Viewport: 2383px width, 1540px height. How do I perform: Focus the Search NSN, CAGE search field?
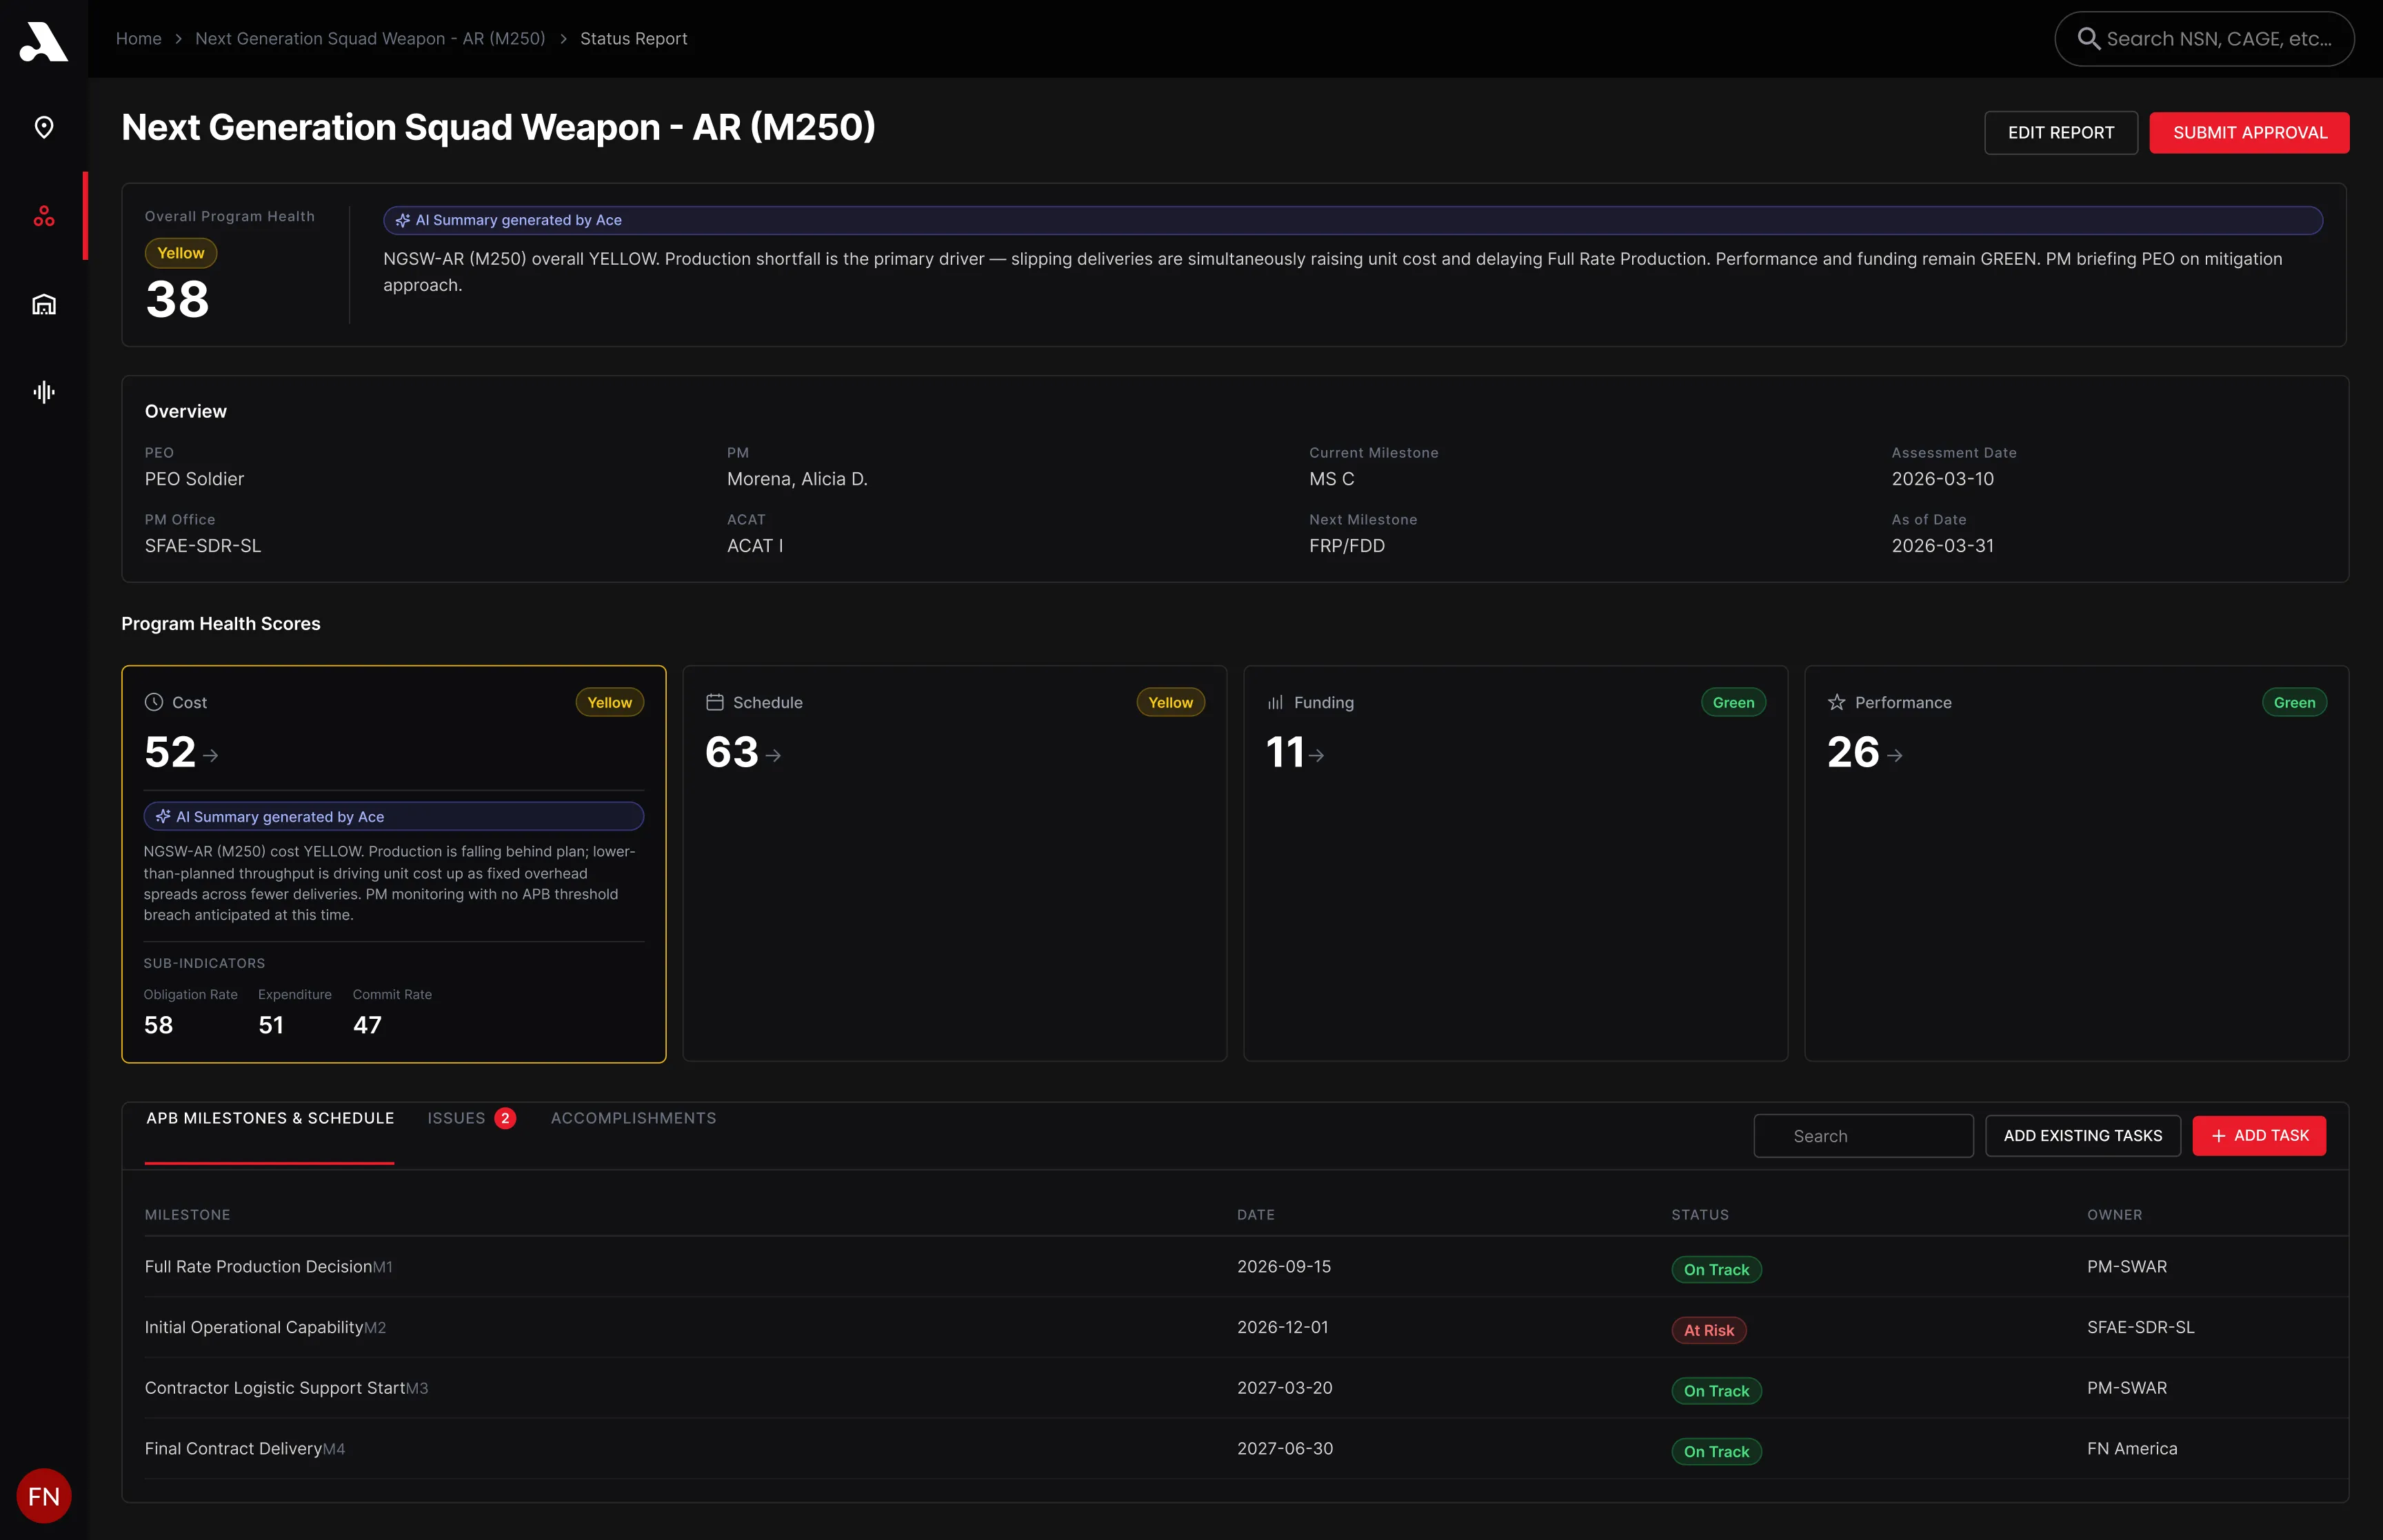[2204, 39]
